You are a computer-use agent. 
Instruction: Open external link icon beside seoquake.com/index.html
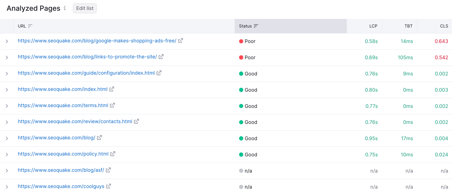point(112,89)
